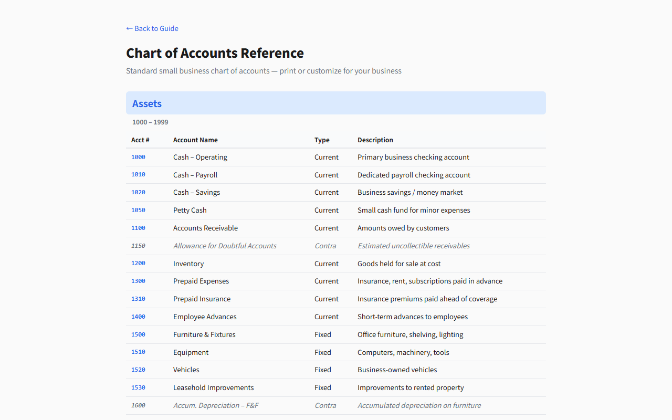This screenshot has width=672, height=420.
Task: Click account number 1310
Action: [x=138, y=299]
